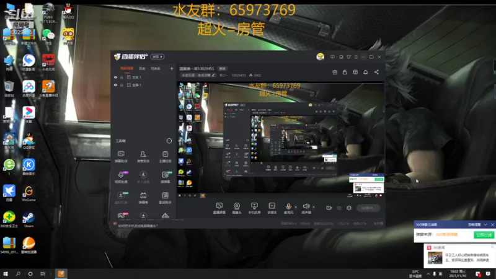Open mode switch pill beside app logo
496x279 pixels.
pyautogui.click(x=157, y=56)
